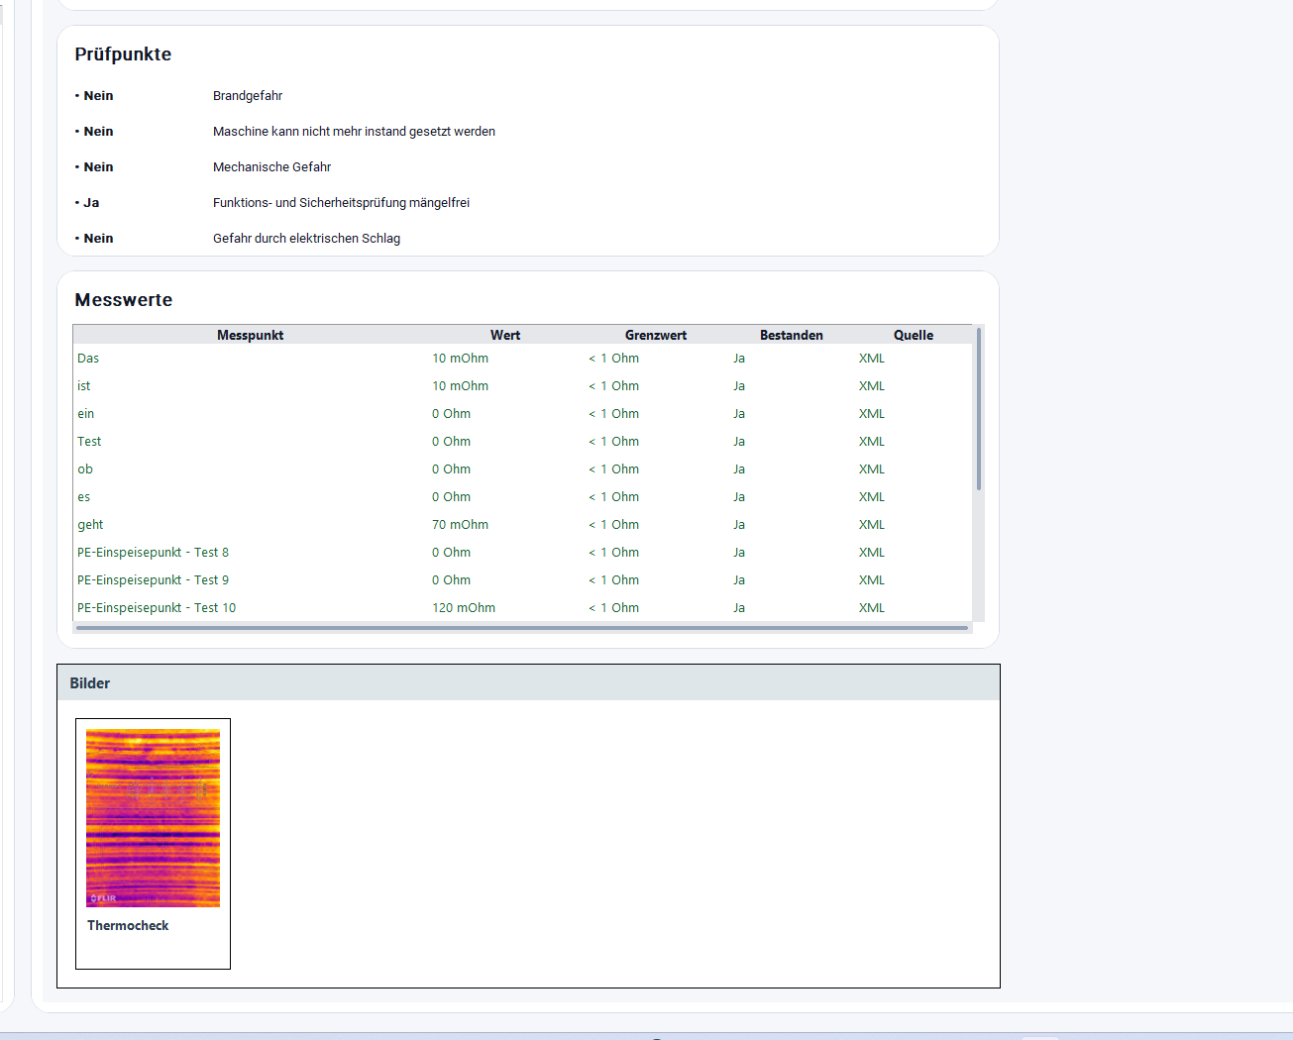Click the Messwerte table vertical scrollbar

point(979,410)
